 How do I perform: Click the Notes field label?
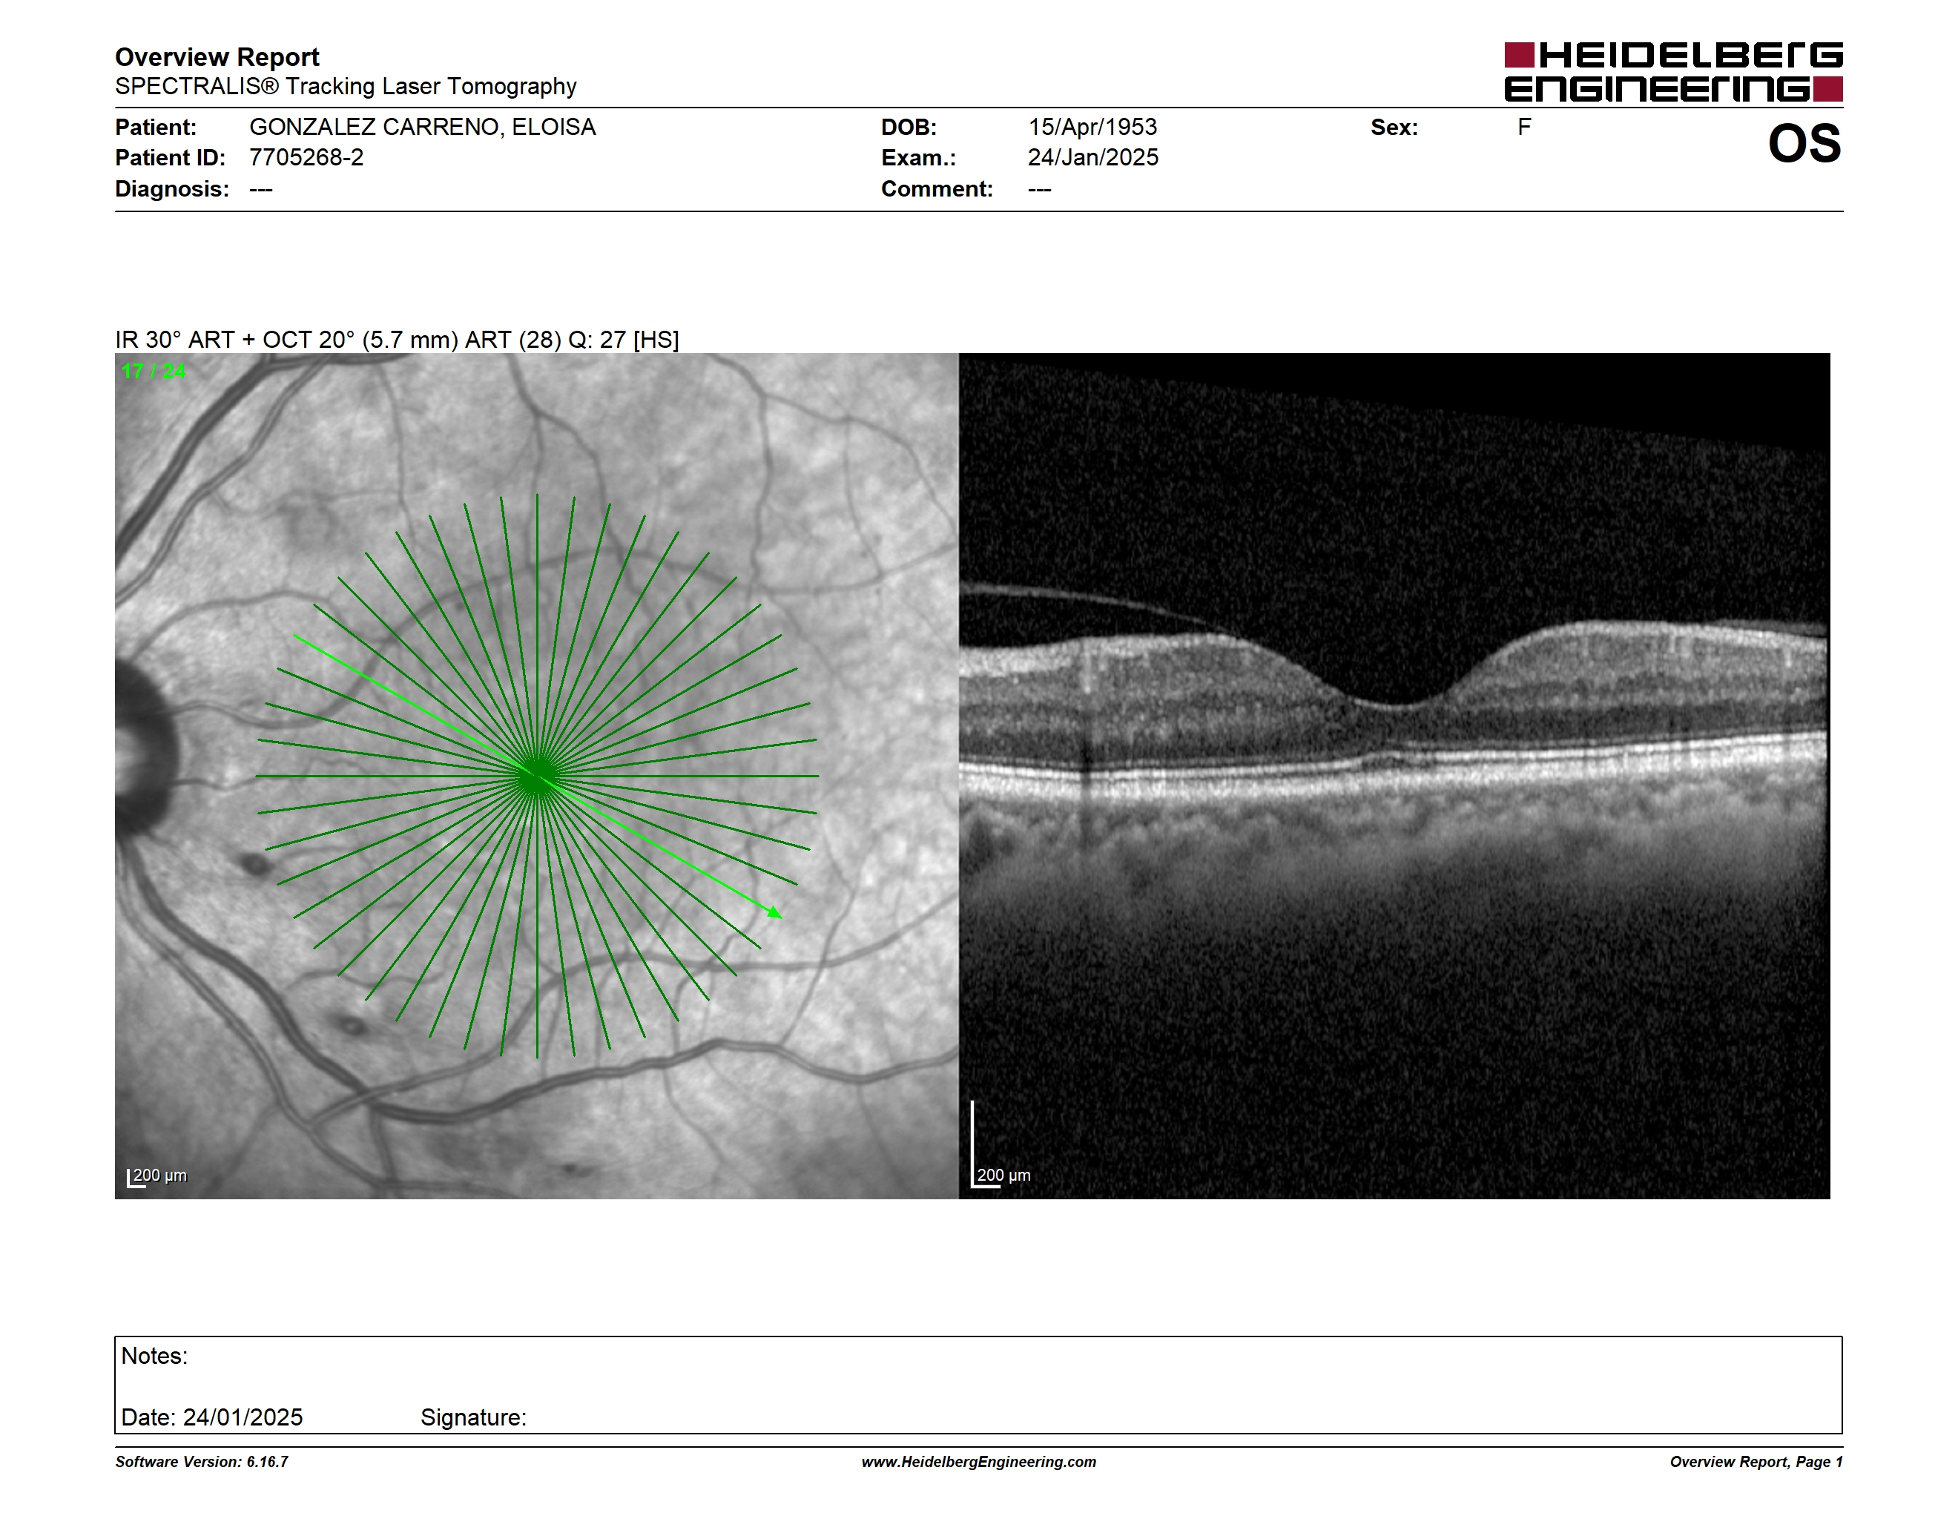pyautogui.click(x=154, y=1357)
